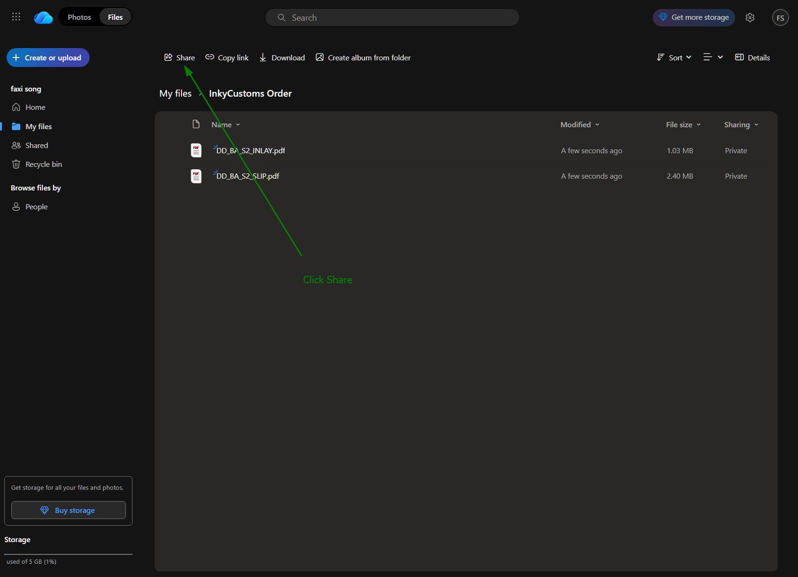
Task: Click the Sort lines icon
Action: (x=660, y=57)
